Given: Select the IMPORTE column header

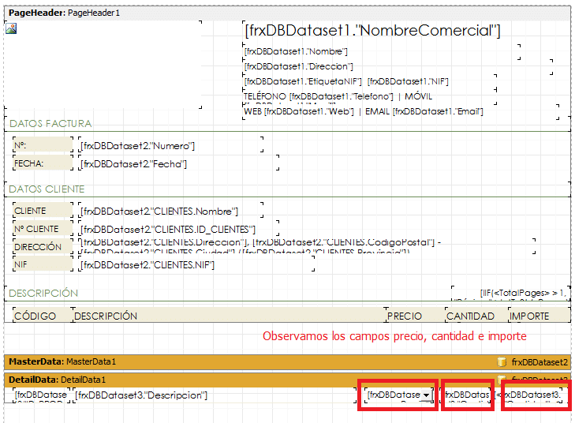Looking at the screenshot, I should tap(540, 315).
